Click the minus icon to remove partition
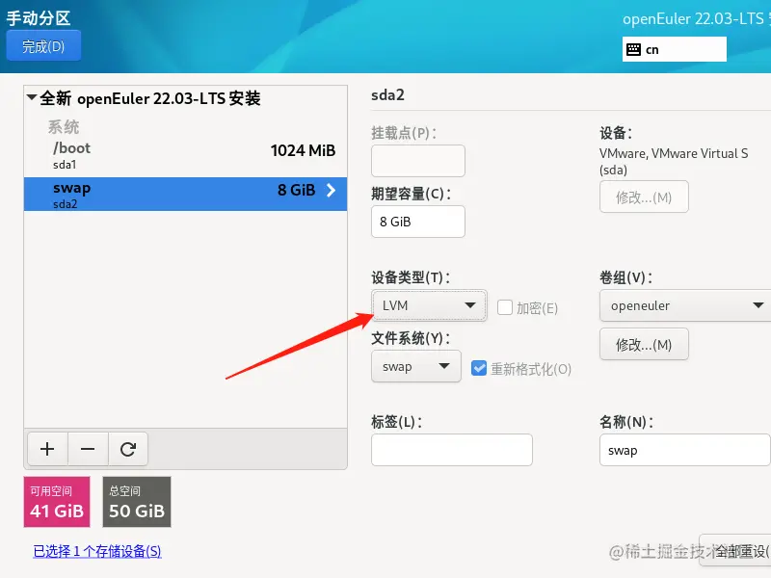Image resolution: width=771 pixels, height=578 pixels. click(88, 449)
